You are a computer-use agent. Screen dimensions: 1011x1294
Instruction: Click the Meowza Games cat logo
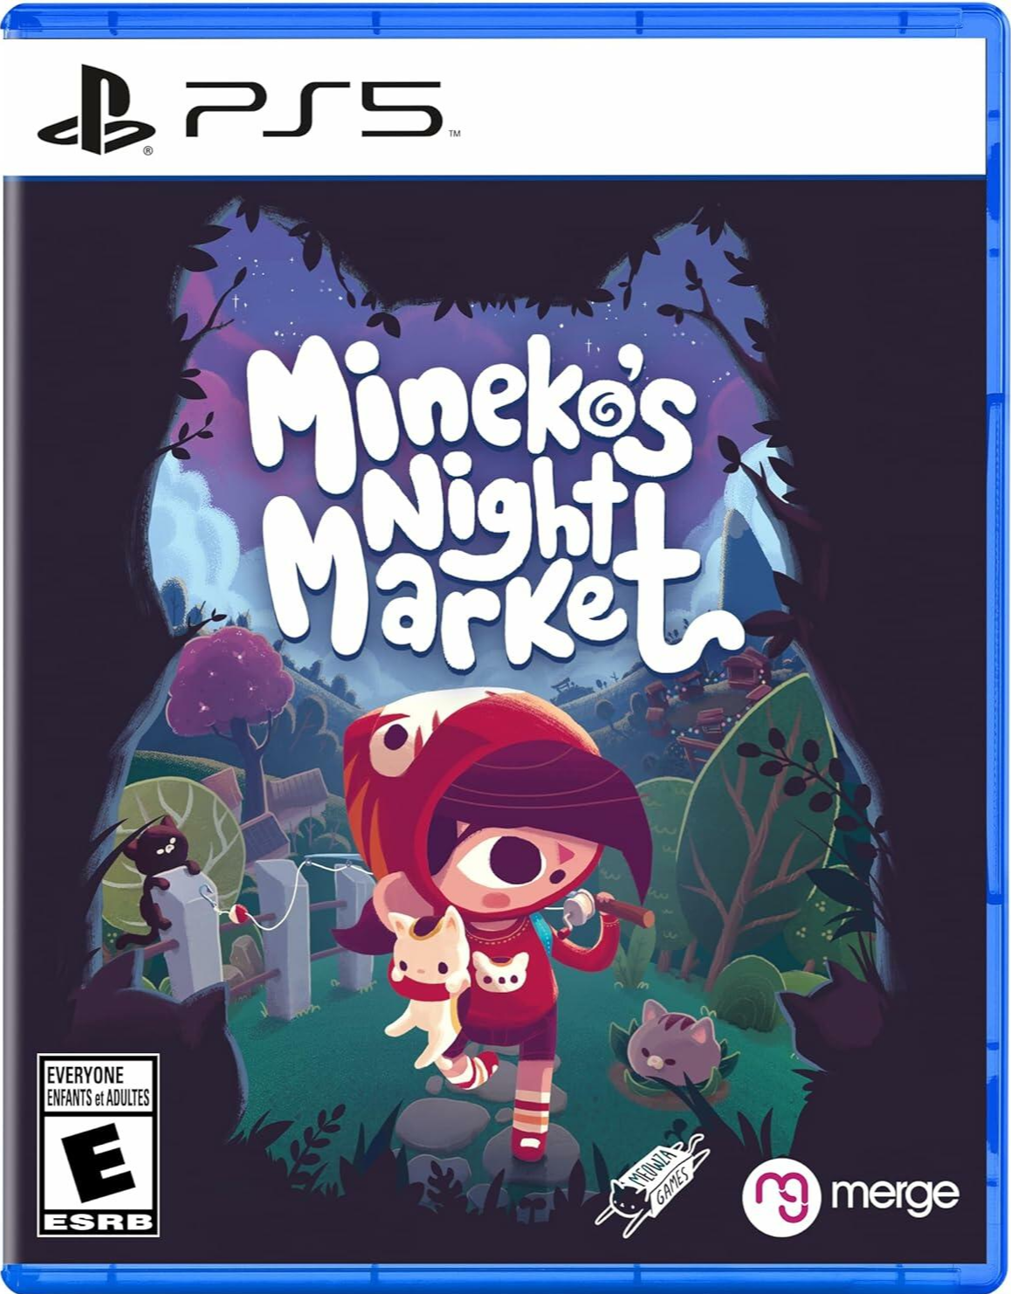click(x=650, y=1182)
